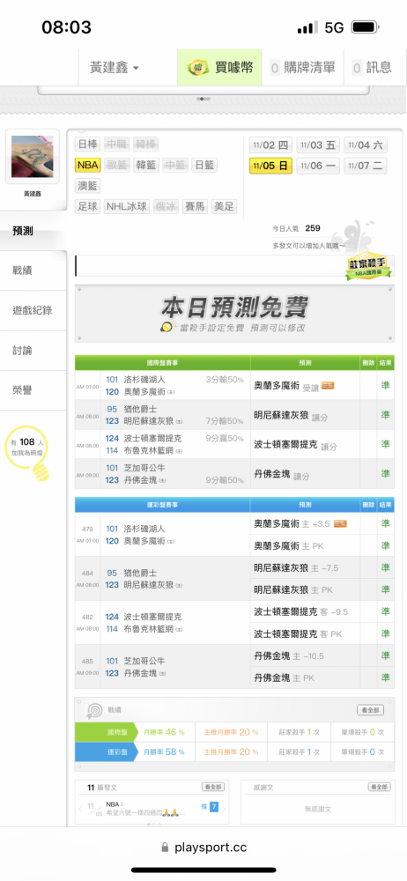Go to the next post with the right arrow
Screen dimensions: 407x881
point(224,809)
